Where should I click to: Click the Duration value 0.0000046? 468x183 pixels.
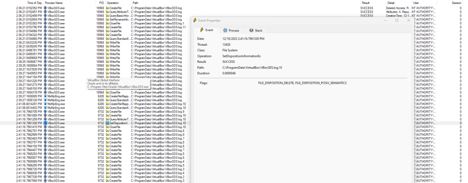pos(229,73)
